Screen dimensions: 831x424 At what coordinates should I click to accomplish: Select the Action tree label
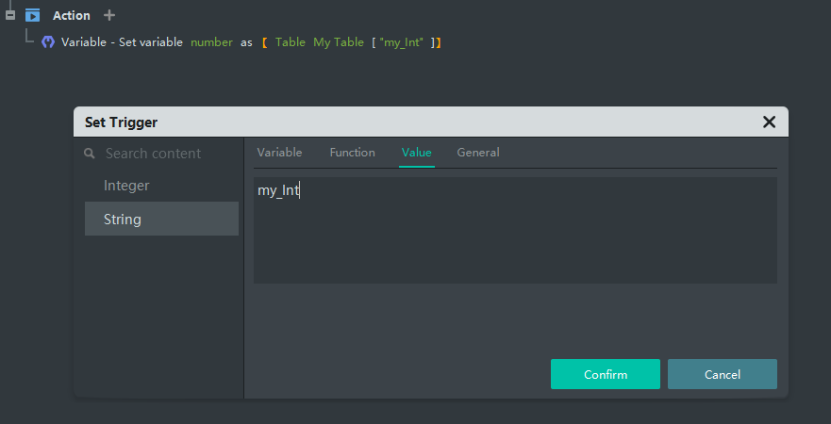[72, 15]
